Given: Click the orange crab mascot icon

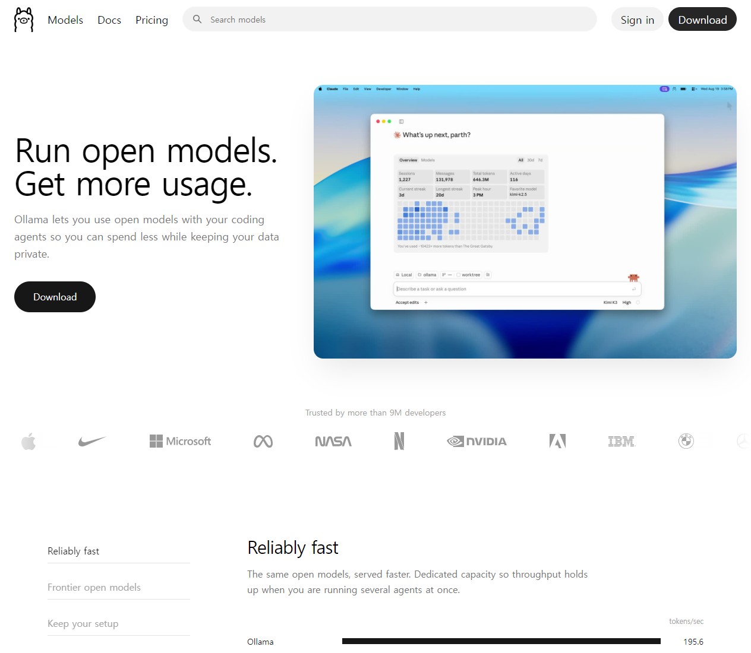Looking at the screenshot, I should pos(633,278).
